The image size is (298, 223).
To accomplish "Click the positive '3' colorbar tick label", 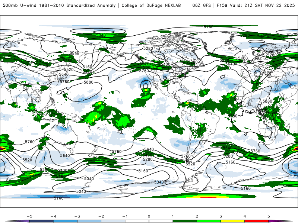I will coord(221,216).
